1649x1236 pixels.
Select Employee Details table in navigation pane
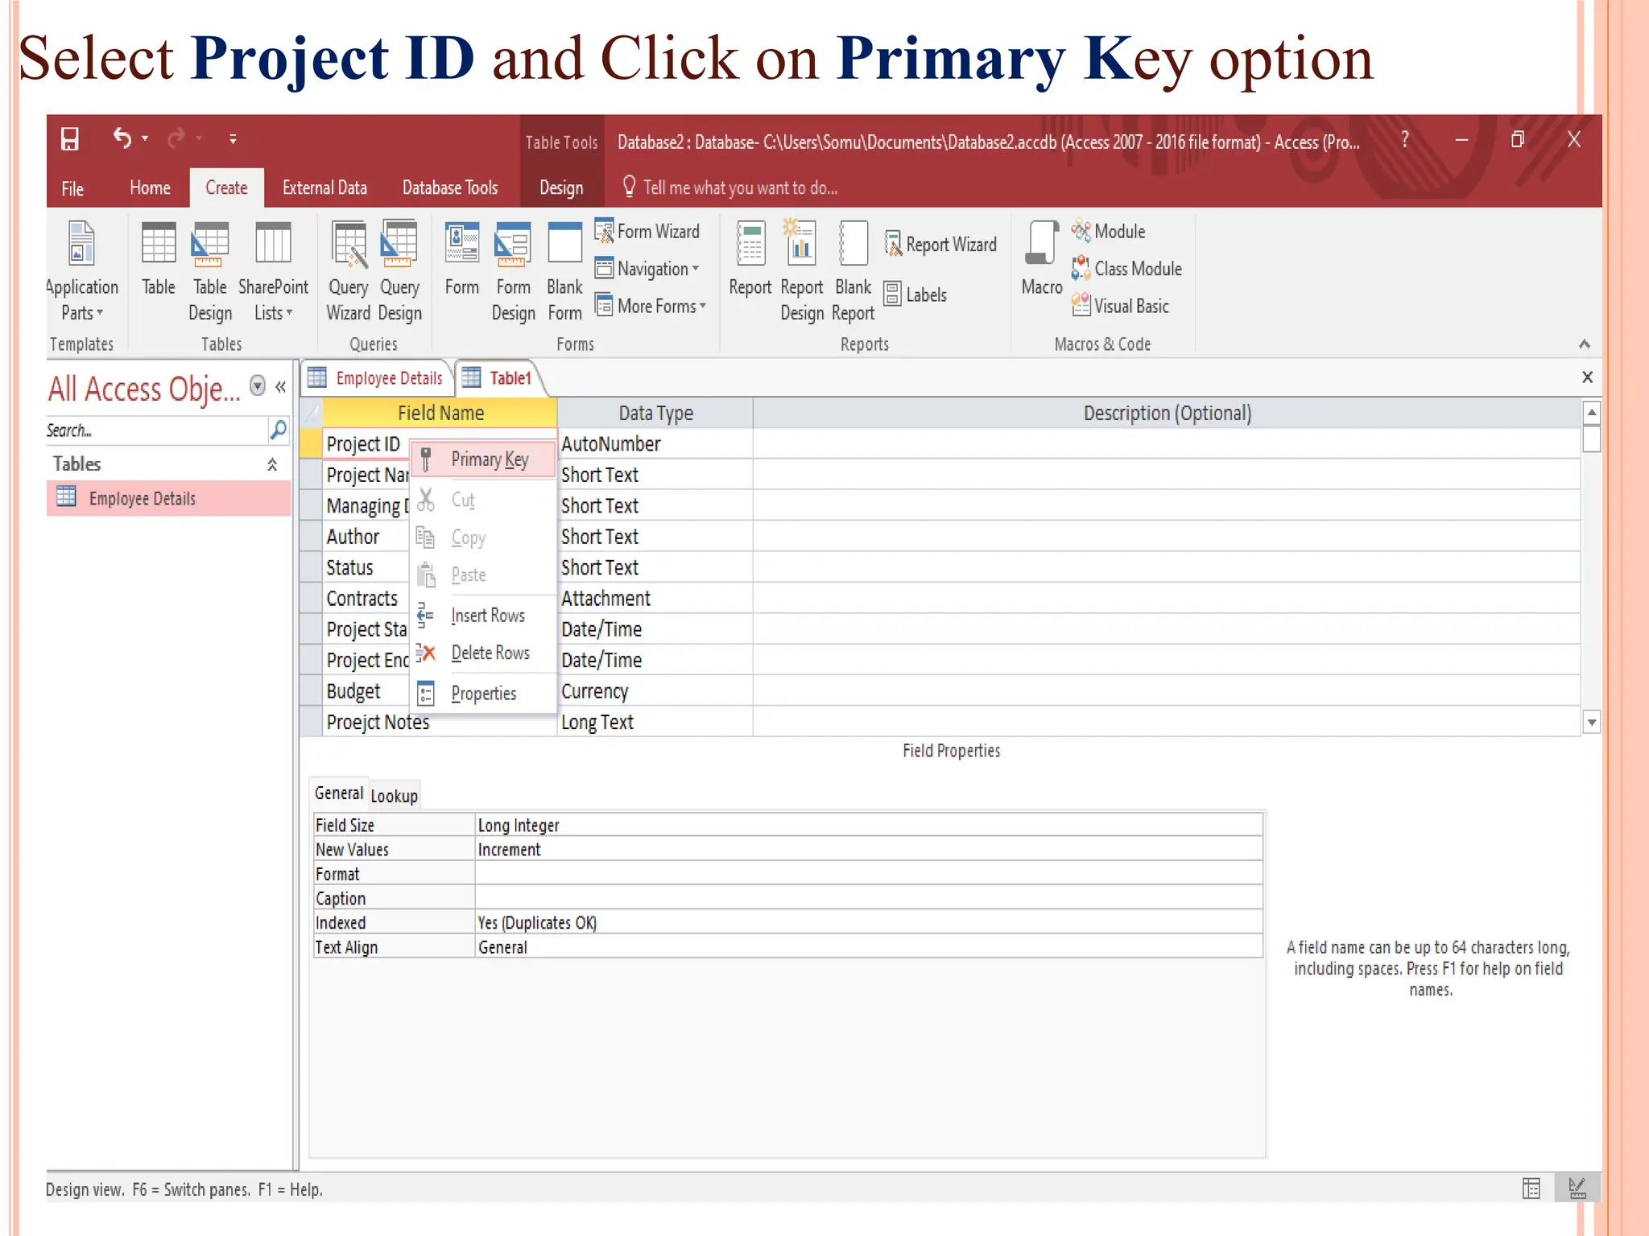(x=169, y=498)
